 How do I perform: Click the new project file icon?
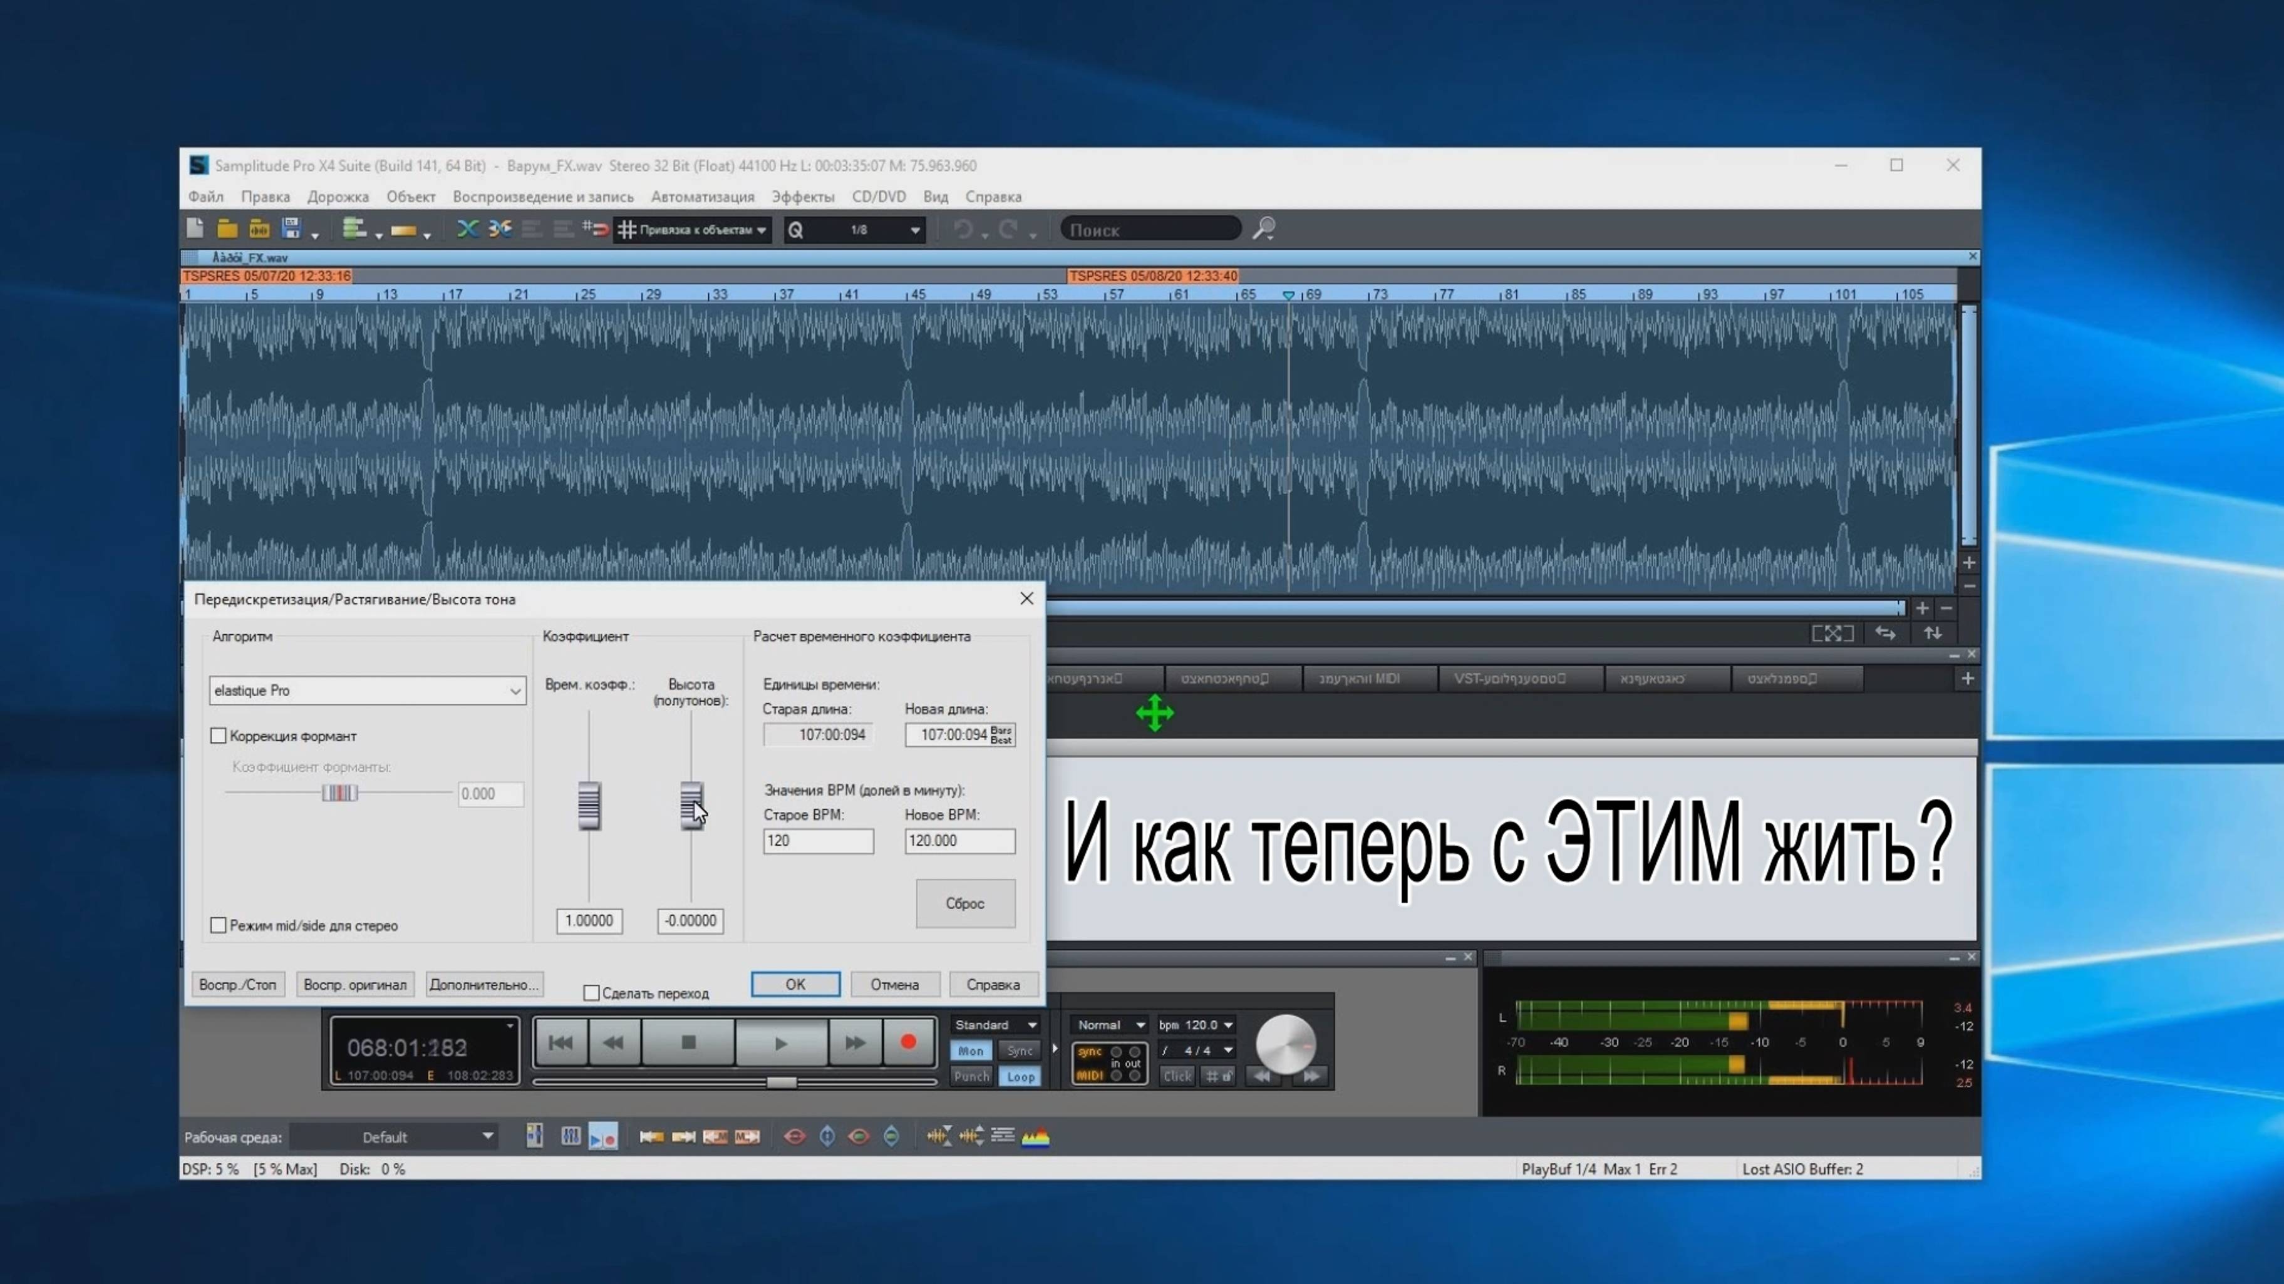195,229
